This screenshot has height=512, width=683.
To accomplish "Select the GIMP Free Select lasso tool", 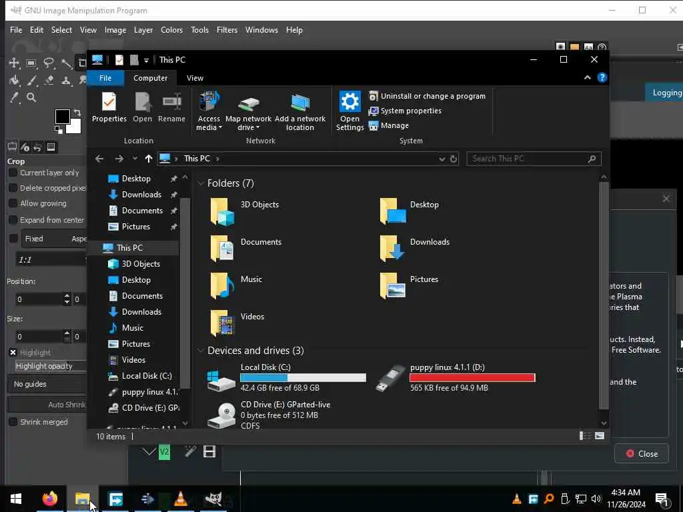I will click(48, 63).
